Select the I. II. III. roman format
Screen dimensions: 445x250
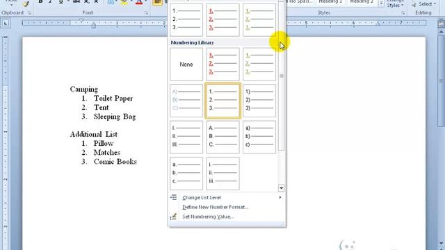click(x=186, y=137)
